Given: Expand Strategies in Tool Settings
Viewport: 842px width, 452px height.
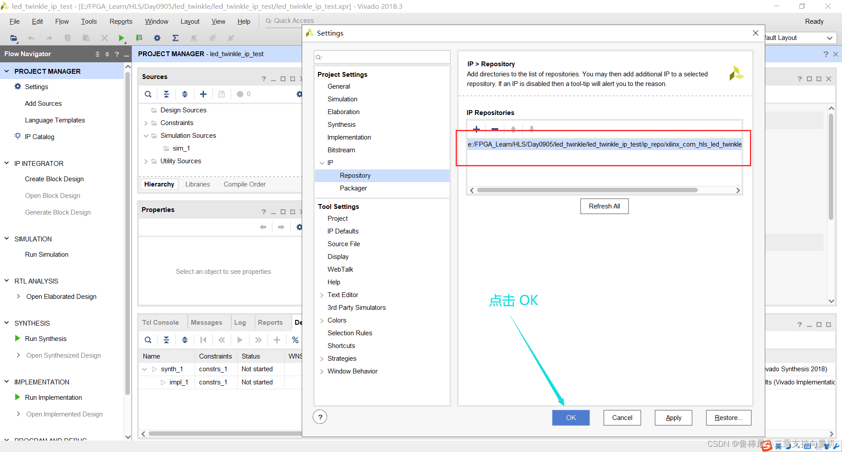Looking at the screenshot, I should point(322,359).
